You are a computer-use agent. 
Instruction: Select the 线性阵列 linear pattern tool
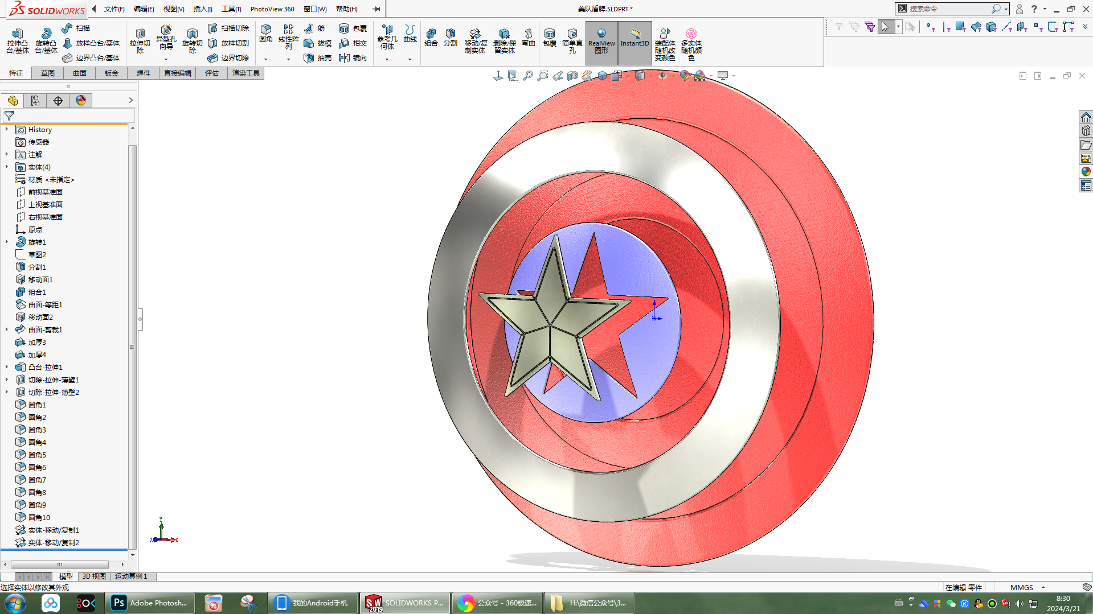click(288, 37)
